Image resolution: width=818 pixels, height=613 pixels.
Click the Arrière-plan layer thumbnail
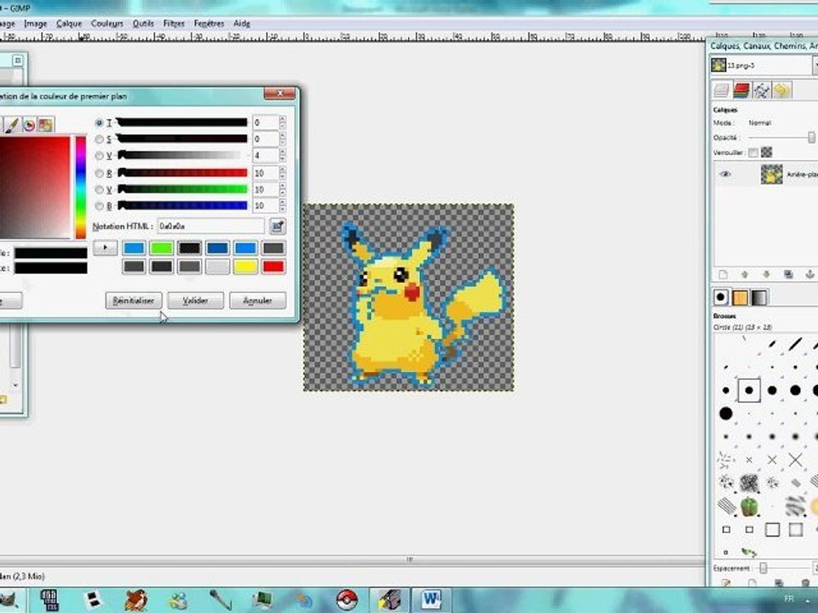coord(772,174)
